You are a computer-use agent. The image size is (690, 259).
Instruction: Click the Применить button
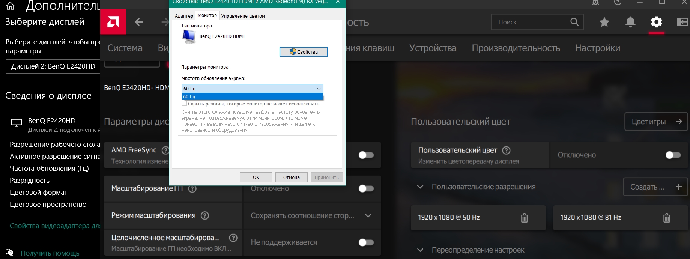(327, 177)
